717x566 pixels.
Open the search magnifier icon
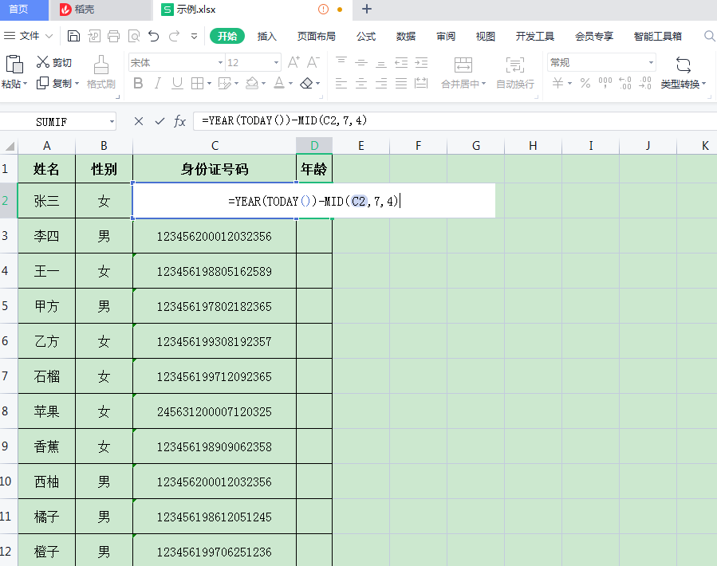point(709,36)
